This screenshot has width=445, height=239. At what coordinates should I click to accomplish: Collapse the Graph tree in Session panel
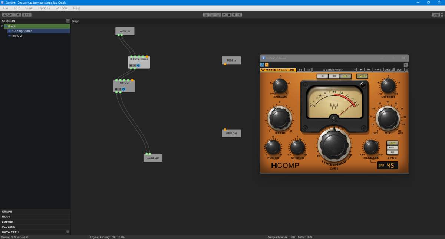coord(2,26)
